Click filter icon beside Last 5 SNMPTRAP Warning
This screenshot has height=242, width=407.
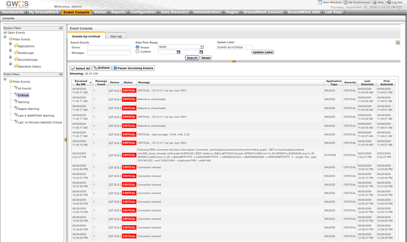(x=16, y=115)
